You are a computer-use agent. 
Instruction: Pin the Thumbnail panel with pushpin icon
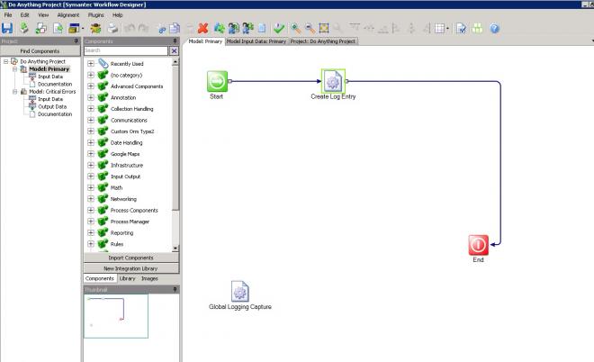[175, 290]
